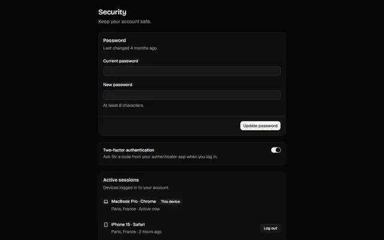
Task: Click the authenticator app description text
Action: [160, 157]
